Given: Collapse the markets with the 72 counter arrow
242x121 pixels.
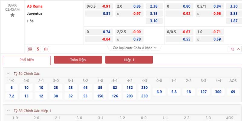Looking at the screenshot, I should pos(235,49).
